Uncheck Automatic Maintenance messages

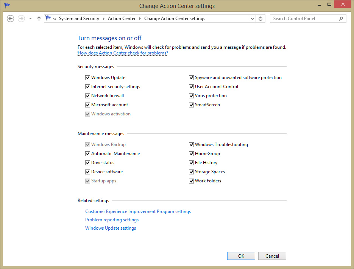[87, 154]
